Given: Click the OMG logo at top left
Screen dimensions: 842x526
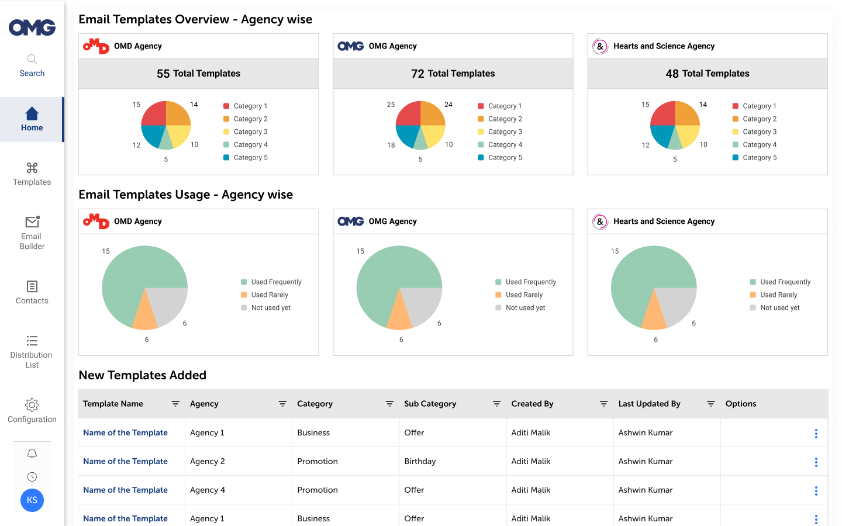Looking at the screenshot, I should coord(32,27).
